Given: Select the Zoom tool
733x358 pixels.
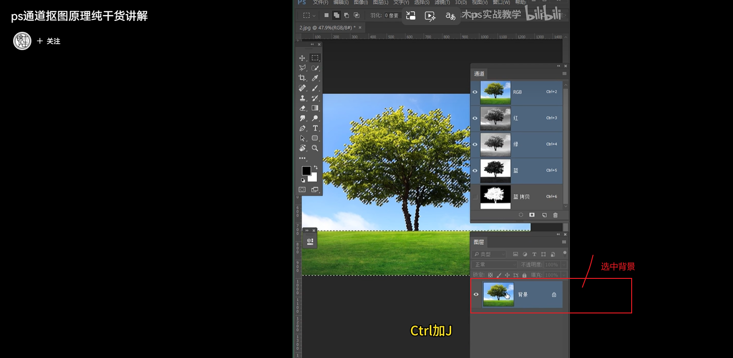Looking at the screenshot, I should pos(315,148).
